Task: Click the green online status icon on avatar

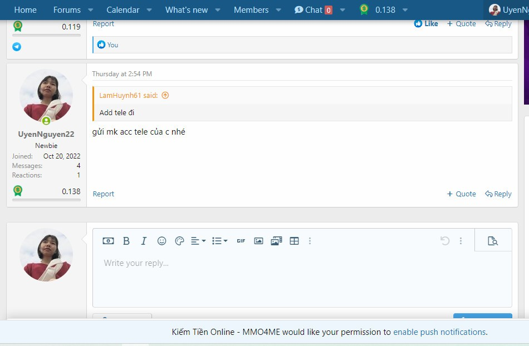Action: pos(46,121)
